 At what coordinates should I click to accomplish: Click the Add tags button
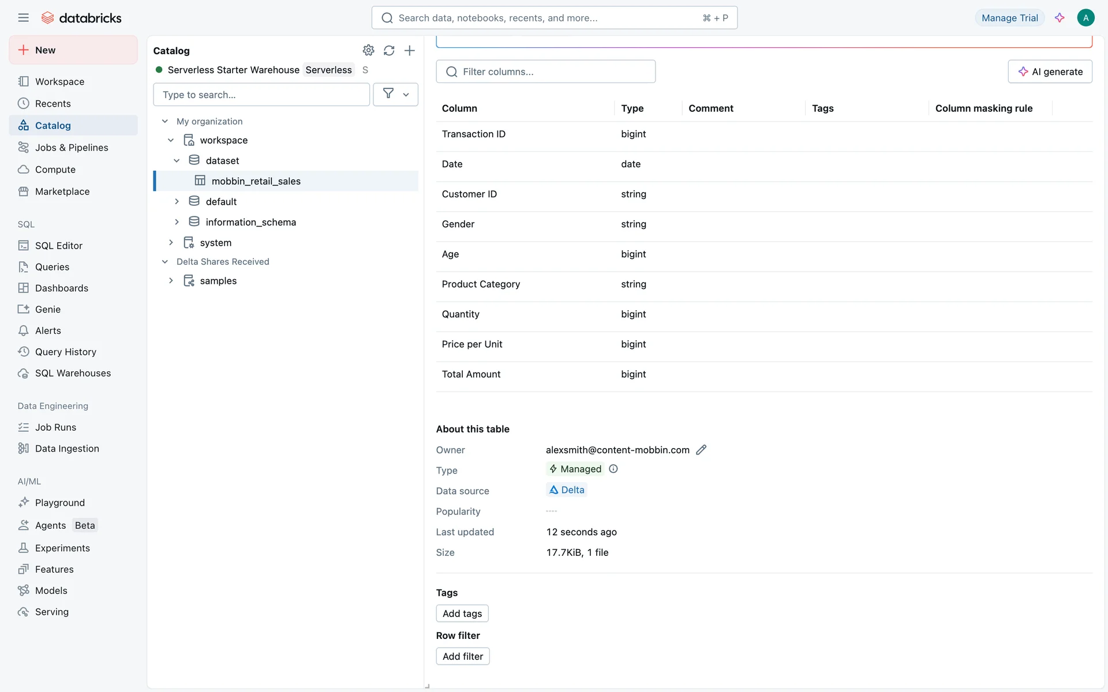pos(462,614)
